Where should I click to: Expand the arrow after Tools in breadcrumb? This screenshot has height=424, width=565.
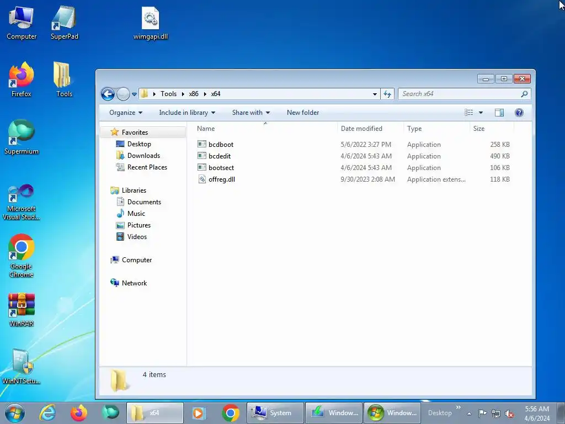point(183,94)
